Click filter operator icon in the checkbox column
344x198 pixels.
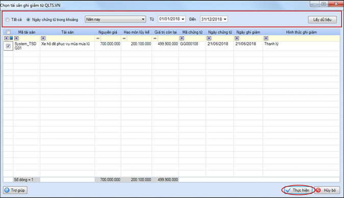[6, 38]
